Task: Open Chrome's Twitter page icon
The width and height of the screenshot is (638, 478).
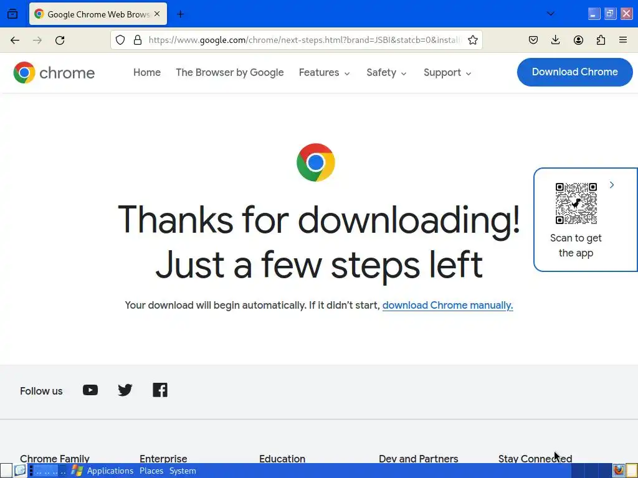Action: click(x=125, y=390)
